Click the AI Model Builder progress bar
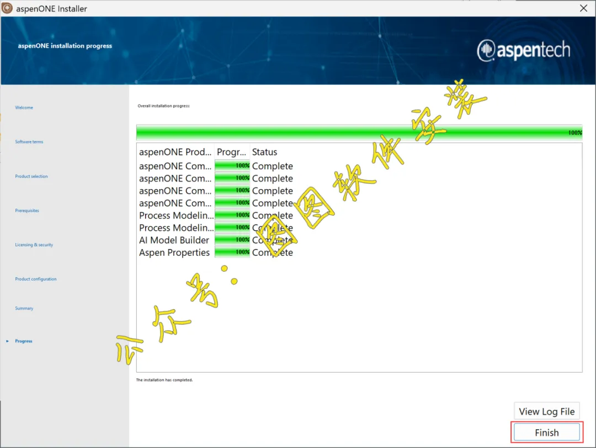 (x=232, y=240)
